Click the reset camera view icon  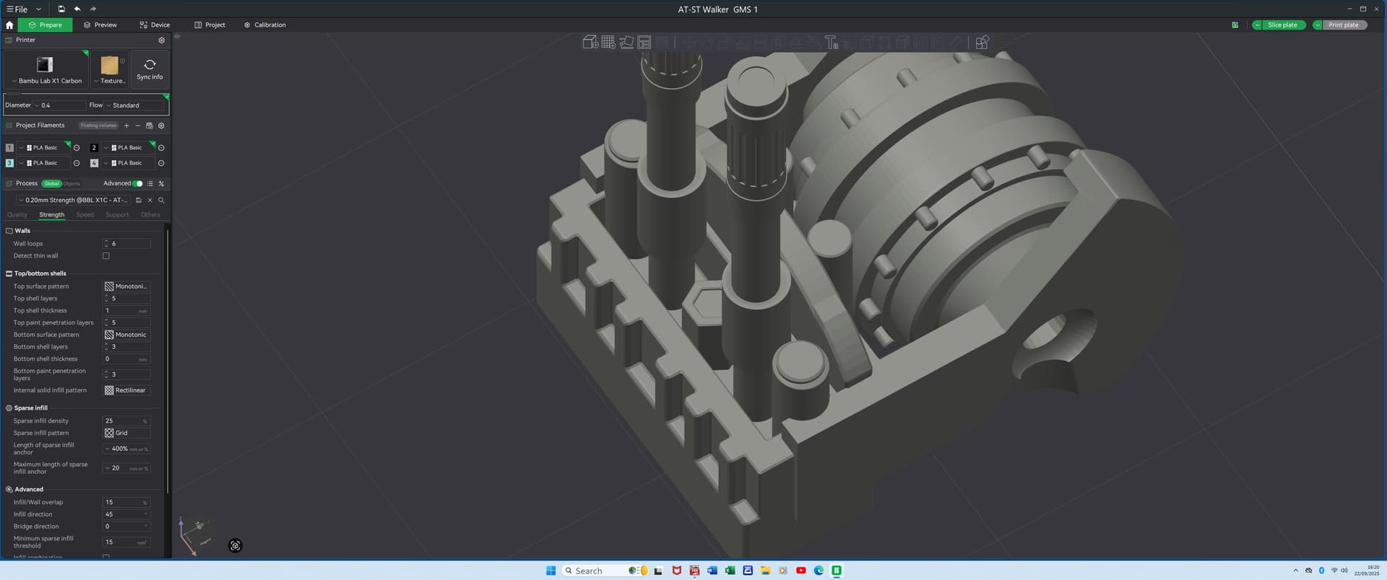(235, 546)
